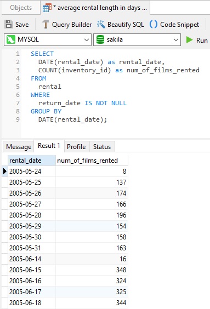Click count value 325
The width and height of the screenshot is (210, 309).
click(92, 291)
